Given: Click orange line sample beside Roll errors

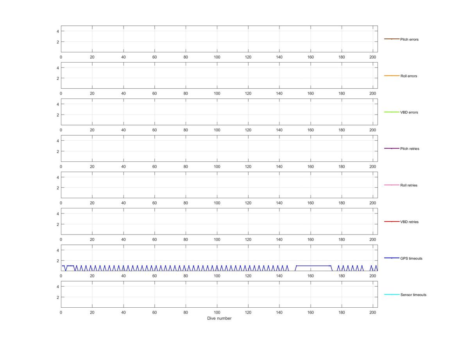Looking at the screenshot, I should click(392, 75).
